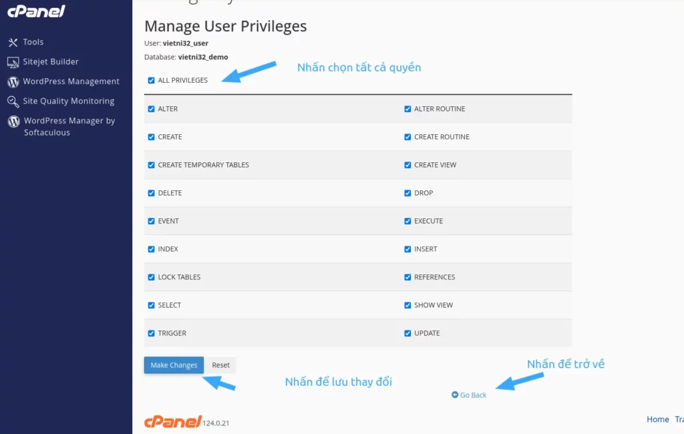
Task: Open WordPress Management via its WordPress icon
Action: [x=12, y=81]
